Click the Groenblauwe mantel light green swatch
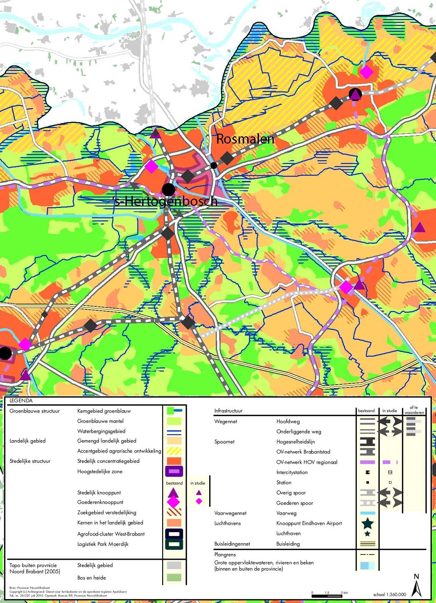 [x=174, y=421]
